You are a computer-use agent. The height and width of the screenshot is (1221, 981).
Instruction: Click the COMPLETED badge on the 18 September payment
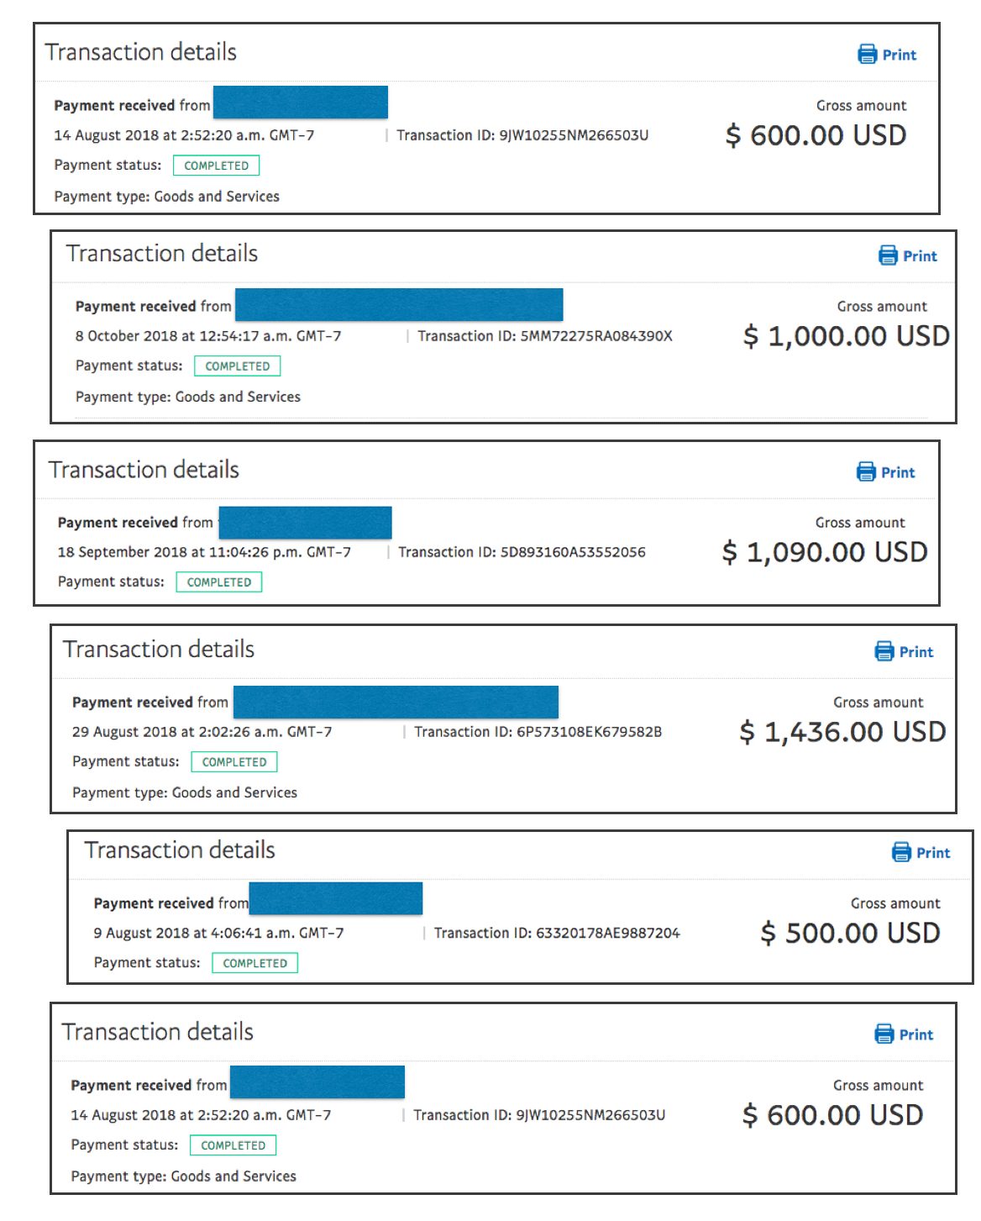coord(219,582)
